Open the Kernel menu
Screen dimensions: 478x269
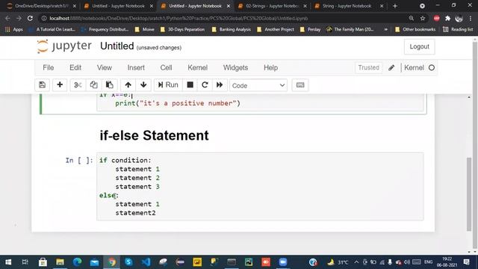coord(197,68)
